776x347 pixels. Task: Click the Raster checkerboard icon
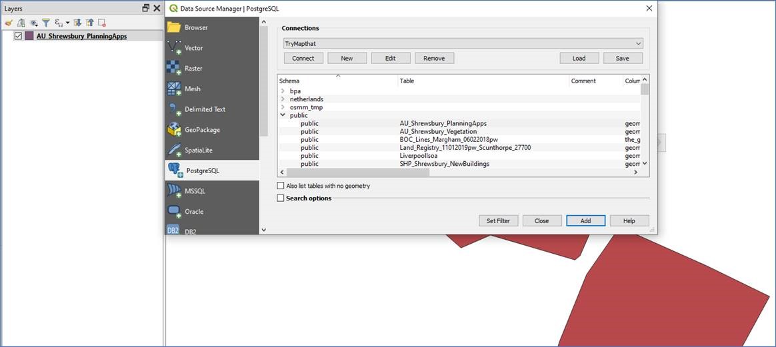click(174, 68)
